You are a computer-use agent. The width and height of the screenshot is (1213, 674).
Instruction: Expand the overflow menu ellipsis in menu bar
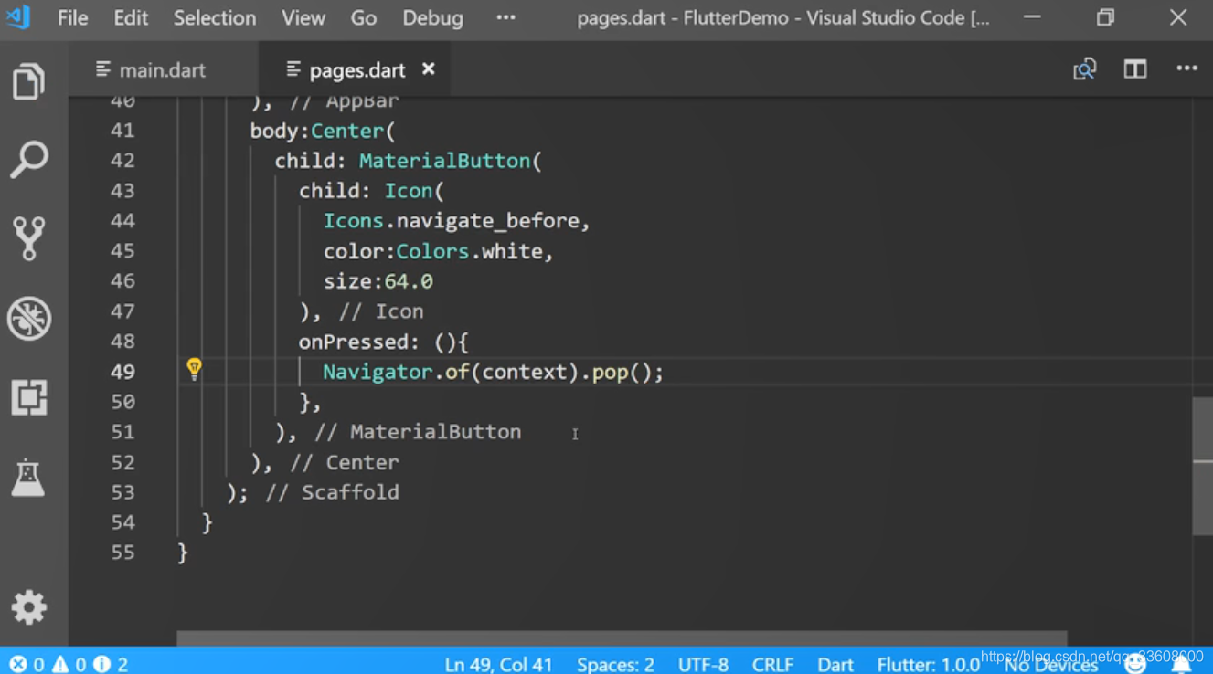point(505,17)
